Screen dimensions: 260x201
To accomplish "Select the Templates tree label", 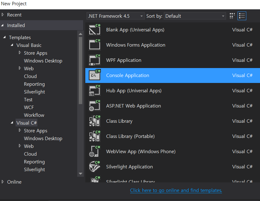I will coord(20,37).
